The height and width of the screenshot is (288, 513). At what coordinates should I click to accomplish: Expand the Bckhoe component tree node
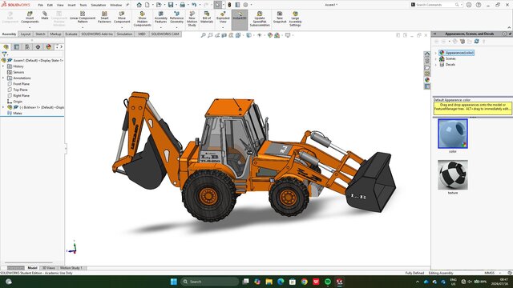3,107
